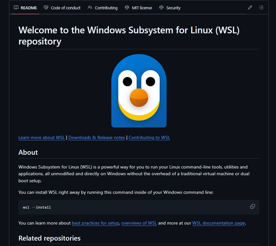
Task: Click the heart icon beside Code of conduct
Action: 46,8
